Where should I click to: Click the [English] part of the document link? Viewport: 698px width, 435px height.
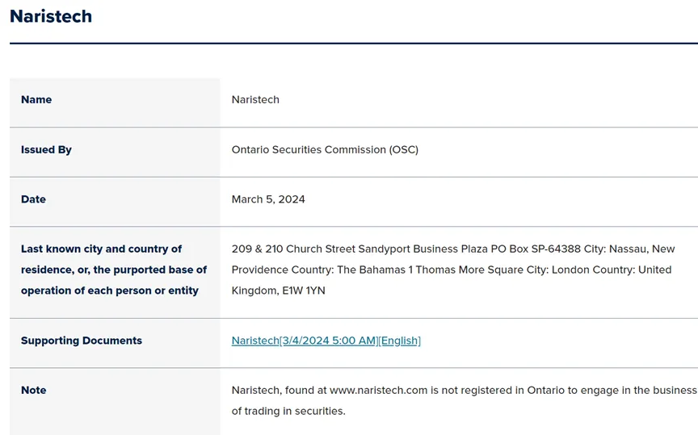(x=400, y=341)
